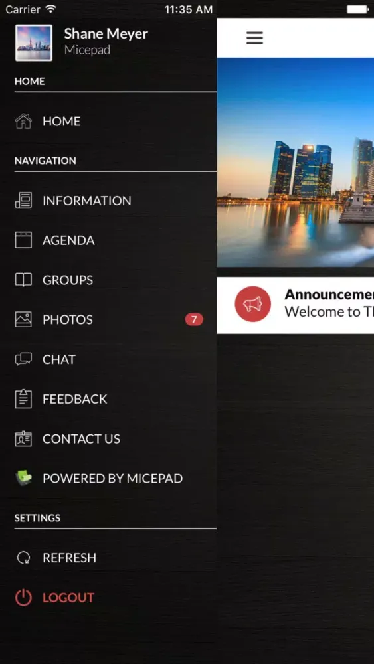The height and width of the screenshot is (664, 374).
Task: Tap the speech-bubbles icon beside Chat
Action: pos(23,359)
